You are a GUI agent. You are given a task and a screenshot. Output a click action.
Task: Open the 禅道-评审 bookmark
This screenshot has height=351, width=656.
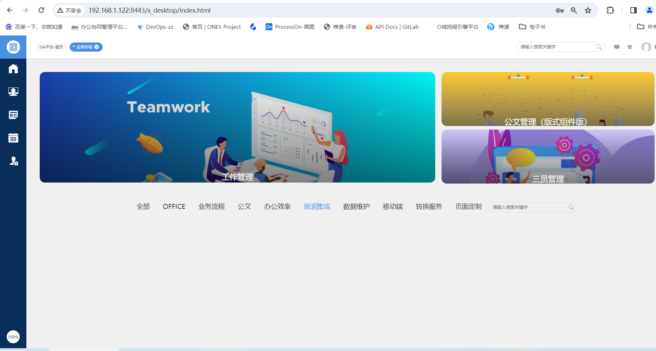(x=340, y=27)
